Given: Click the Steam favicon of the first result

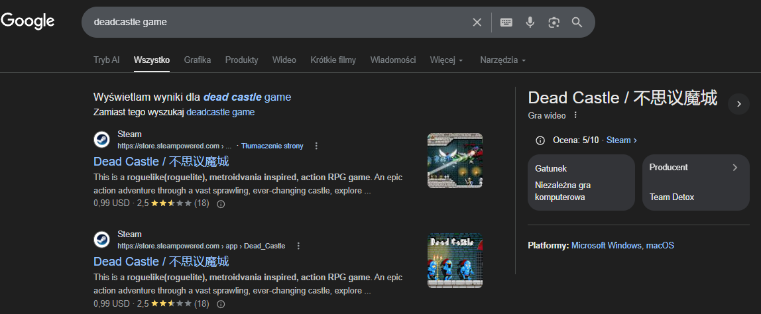Looking at the screenshot, I should (x=101, y=140).
